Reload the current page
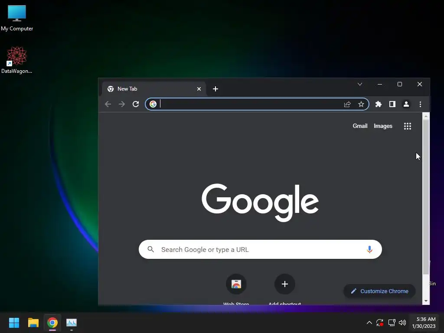The height and width of the screenshot is (333, 444). click(136, 104)
